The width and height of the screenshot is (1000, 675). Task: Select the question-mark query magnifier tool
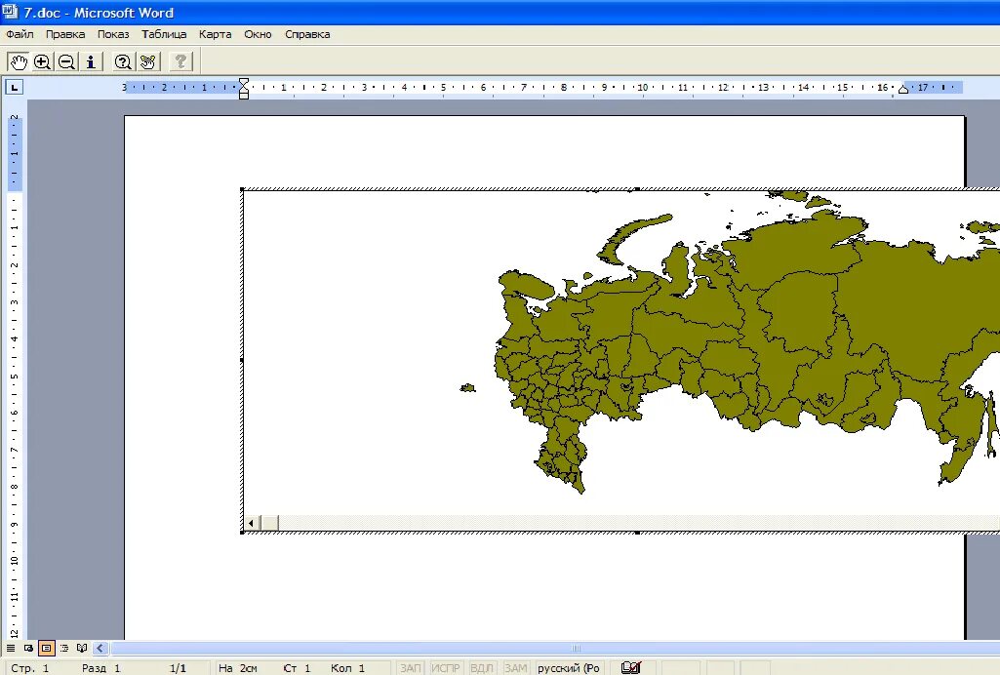click(123, 61)
